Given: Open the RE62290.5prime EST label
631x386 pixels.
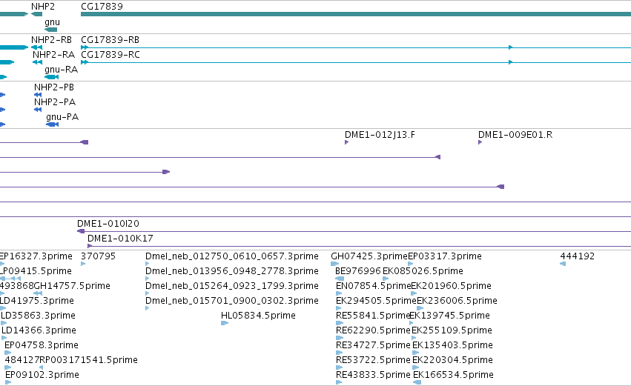Looking at the screenshot, I should [373, 330].
